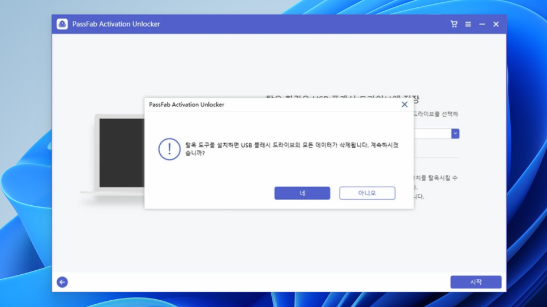
Task: Cancel by clicking the 아니오 button
Action: (x=367, y=193)
